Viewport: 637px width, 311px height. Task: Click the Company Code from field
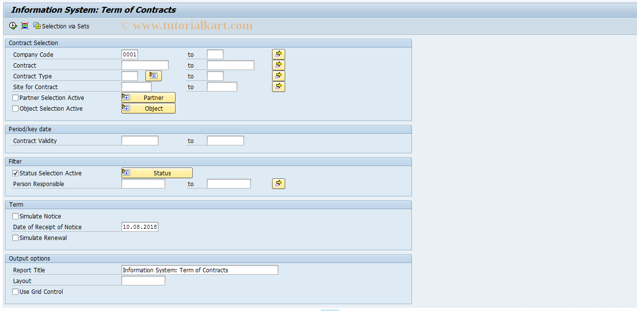tap(130, 54)
